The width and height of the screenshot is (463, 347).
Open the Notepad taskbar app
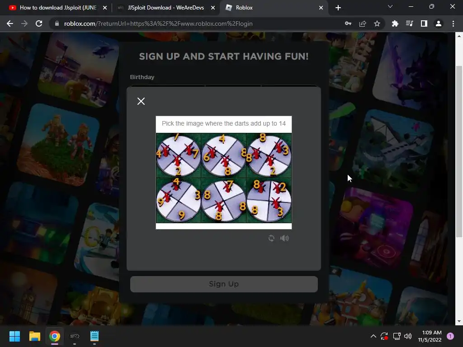(x=94, y=336)
